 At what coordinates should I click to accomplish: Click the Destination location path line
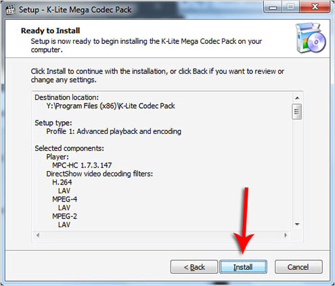110,106
